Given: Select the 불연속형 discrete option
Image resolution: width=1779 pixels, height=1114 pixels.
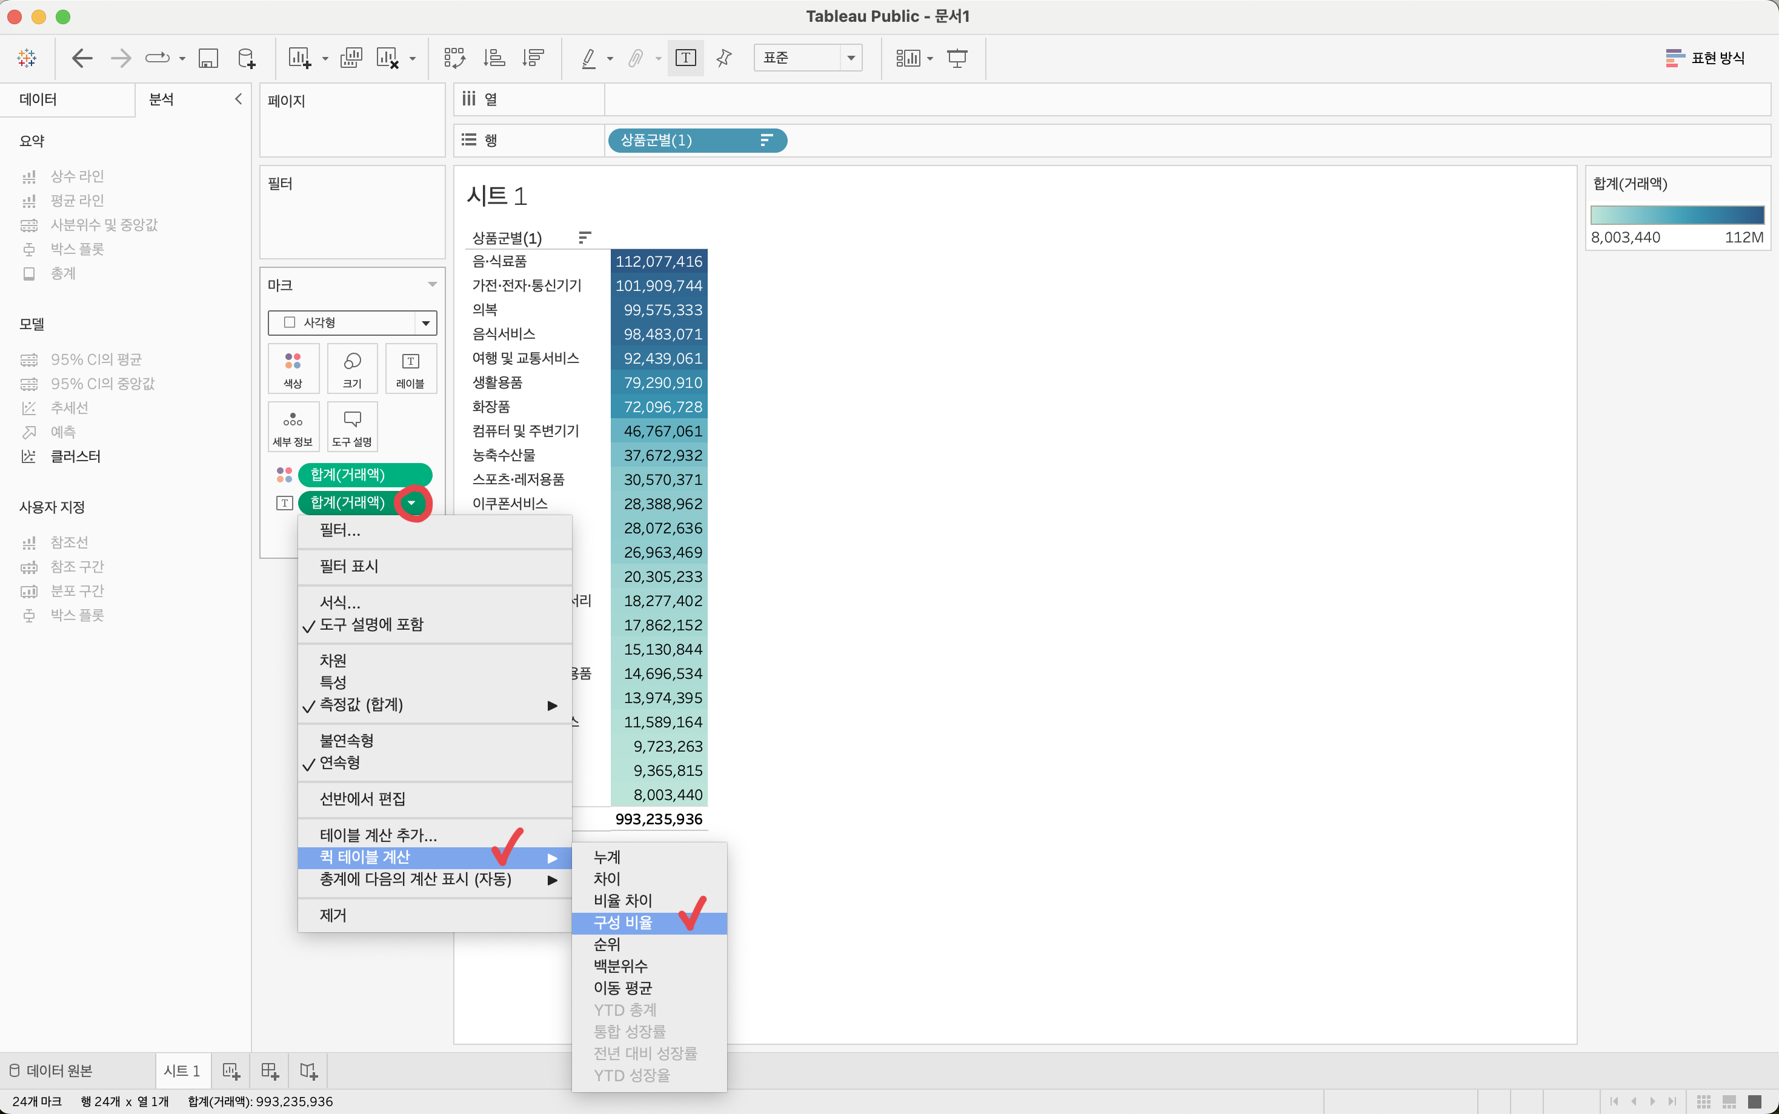Looking at the screenshot, I should click(346, 739).
